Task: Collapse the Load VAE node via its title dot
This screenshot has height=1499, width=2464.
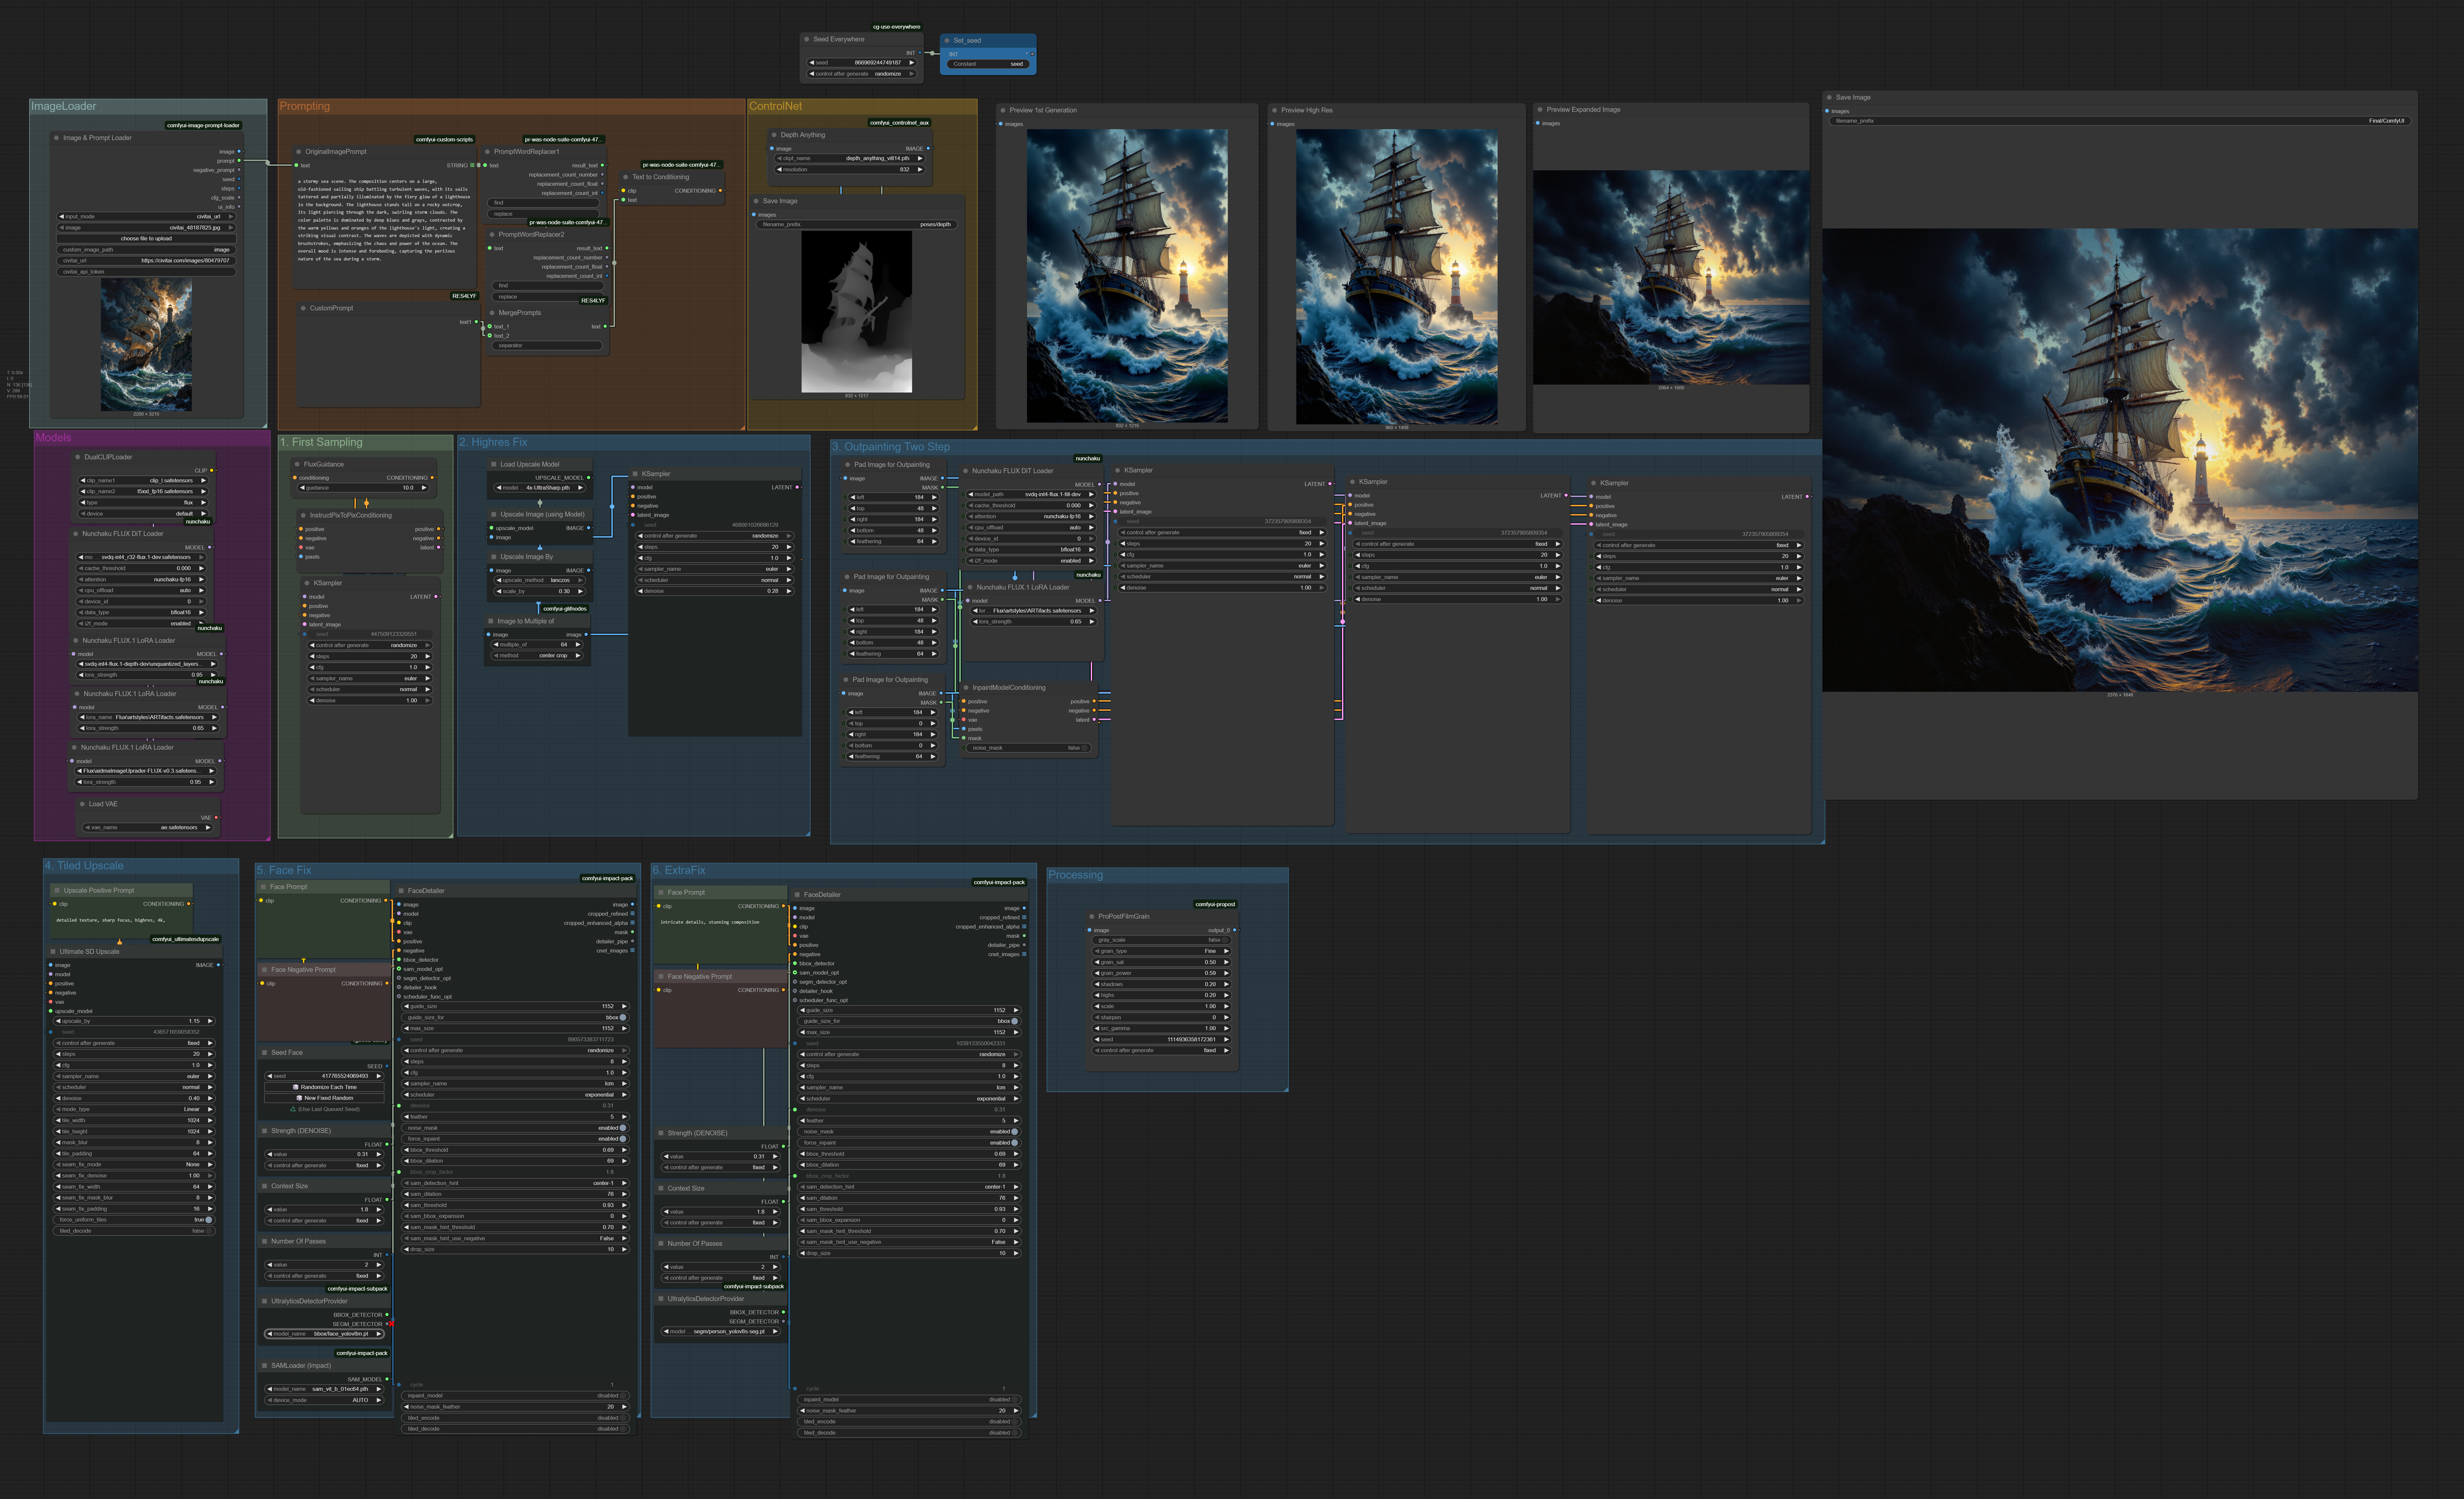Action: (x=82, y=804)
